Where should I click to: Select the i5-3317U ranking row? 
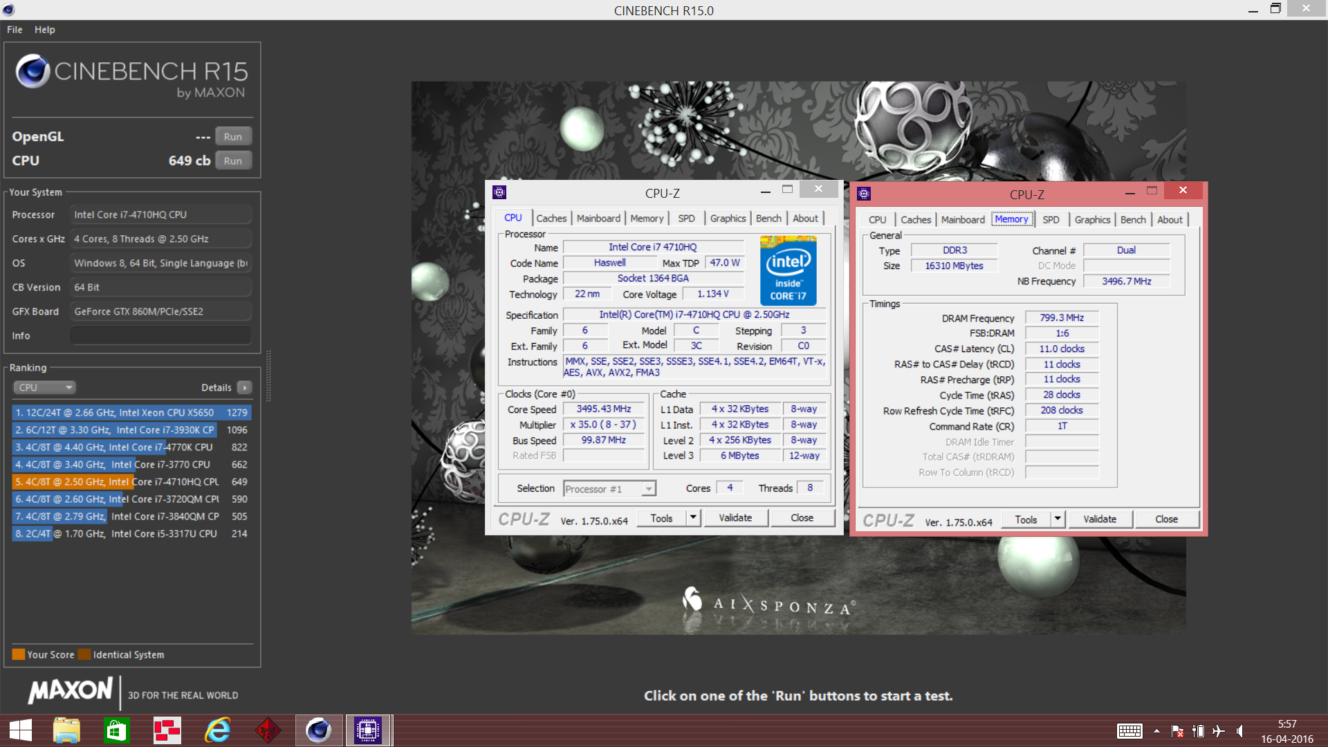pos(131,533)
